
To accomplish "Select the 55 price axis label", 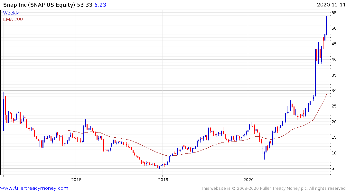I will (334, 13).
